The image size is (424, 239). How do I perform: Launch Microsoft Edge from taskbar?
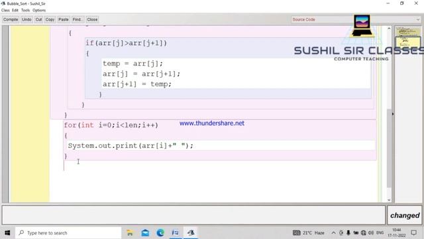coord(160,233)
